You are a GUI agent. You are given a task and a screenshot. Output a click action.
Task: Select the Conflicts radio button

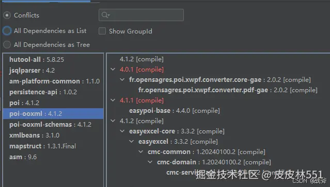7,15
